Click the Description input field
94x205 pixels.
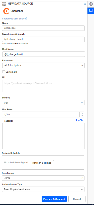point(44,39)
